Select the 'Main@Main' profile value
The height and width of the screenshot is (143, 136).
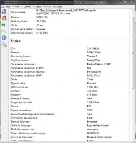(x=93, y=60)
